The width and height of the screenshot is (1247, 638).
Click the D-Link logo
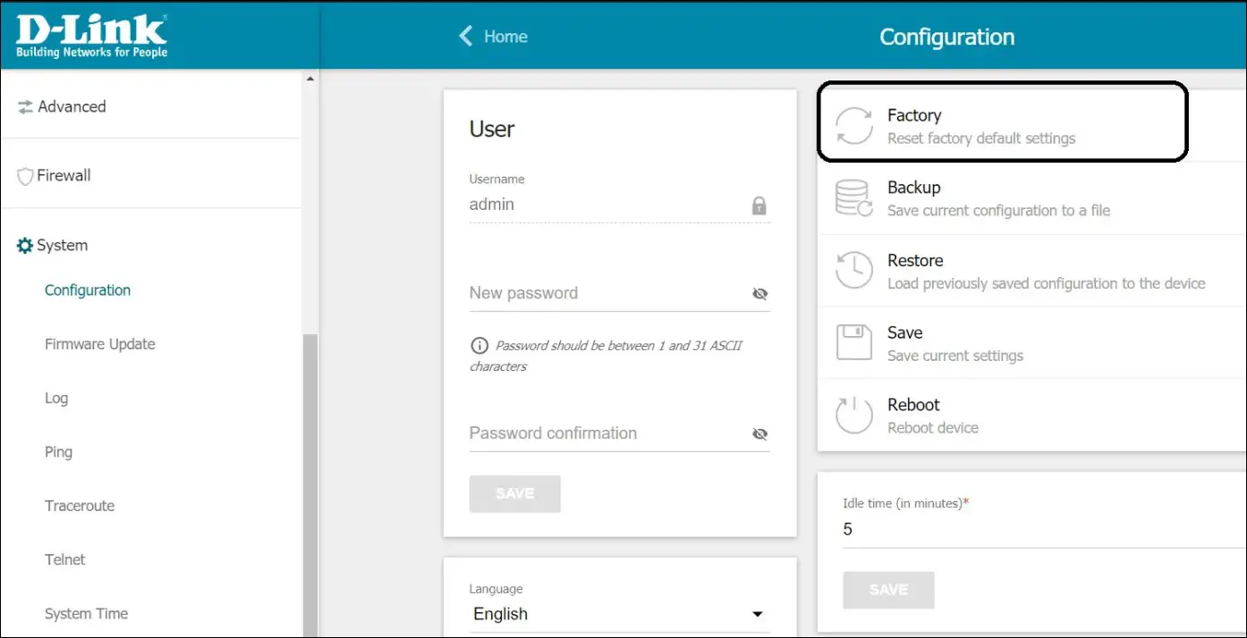pos(91,36)
